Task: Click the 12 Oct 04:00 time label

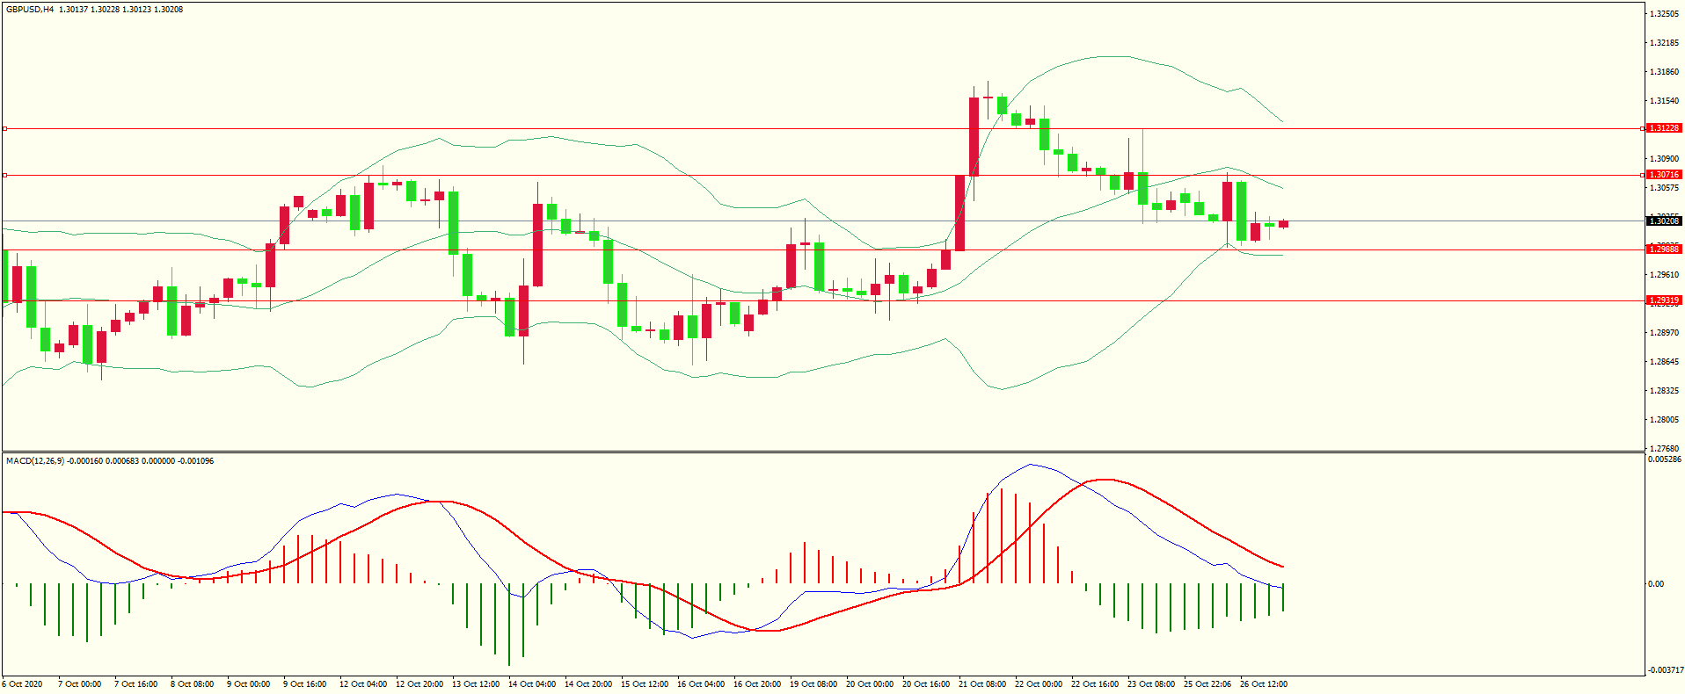Action: [363, 684]
